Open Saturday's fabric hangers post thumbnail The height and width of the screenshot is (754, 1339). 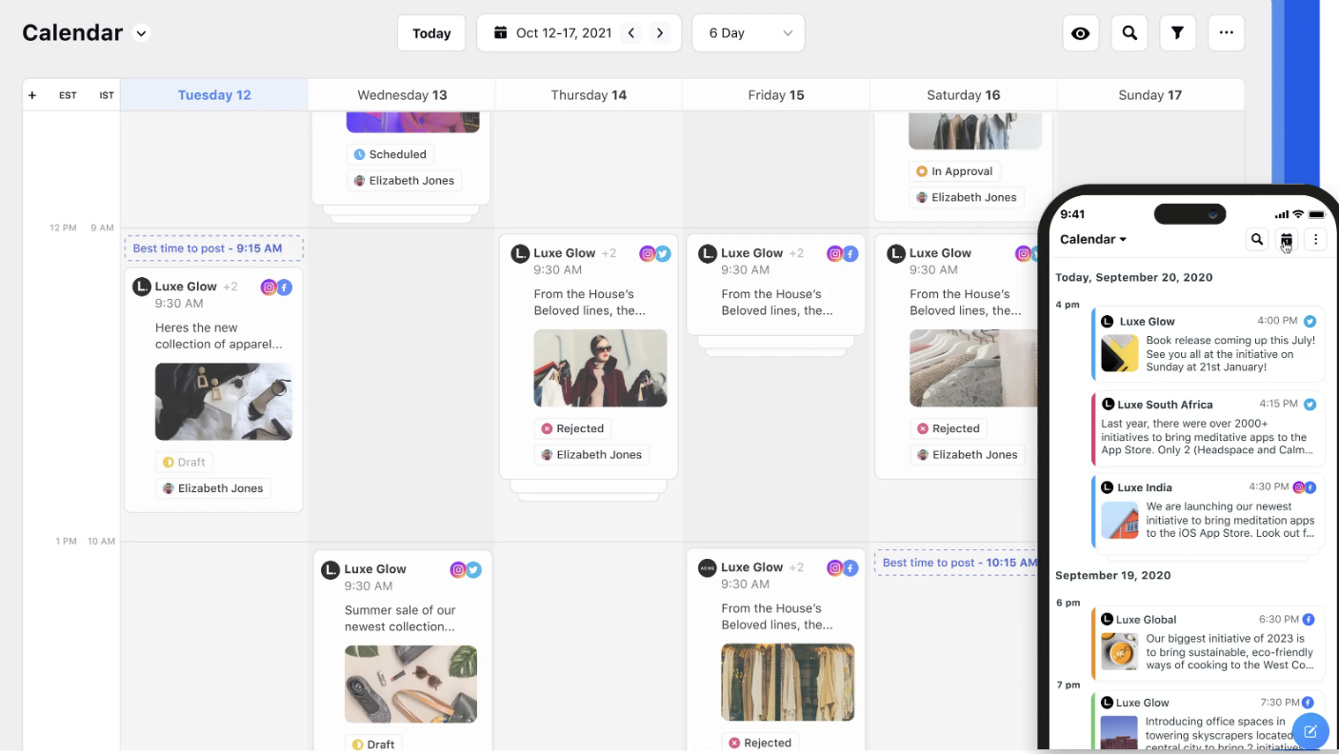tap(973, 368)
